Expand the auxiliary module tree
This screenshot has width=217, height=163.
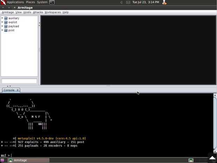2,18
